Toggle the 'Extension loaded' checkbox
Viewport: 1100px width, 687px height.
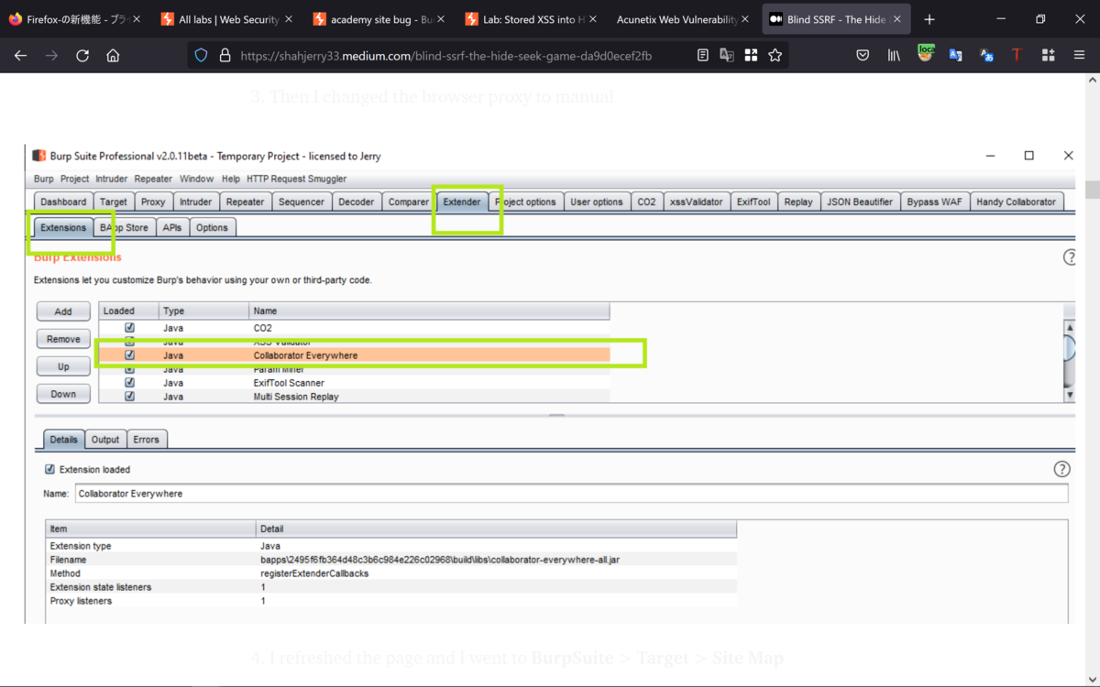click(x=49, y=469)
